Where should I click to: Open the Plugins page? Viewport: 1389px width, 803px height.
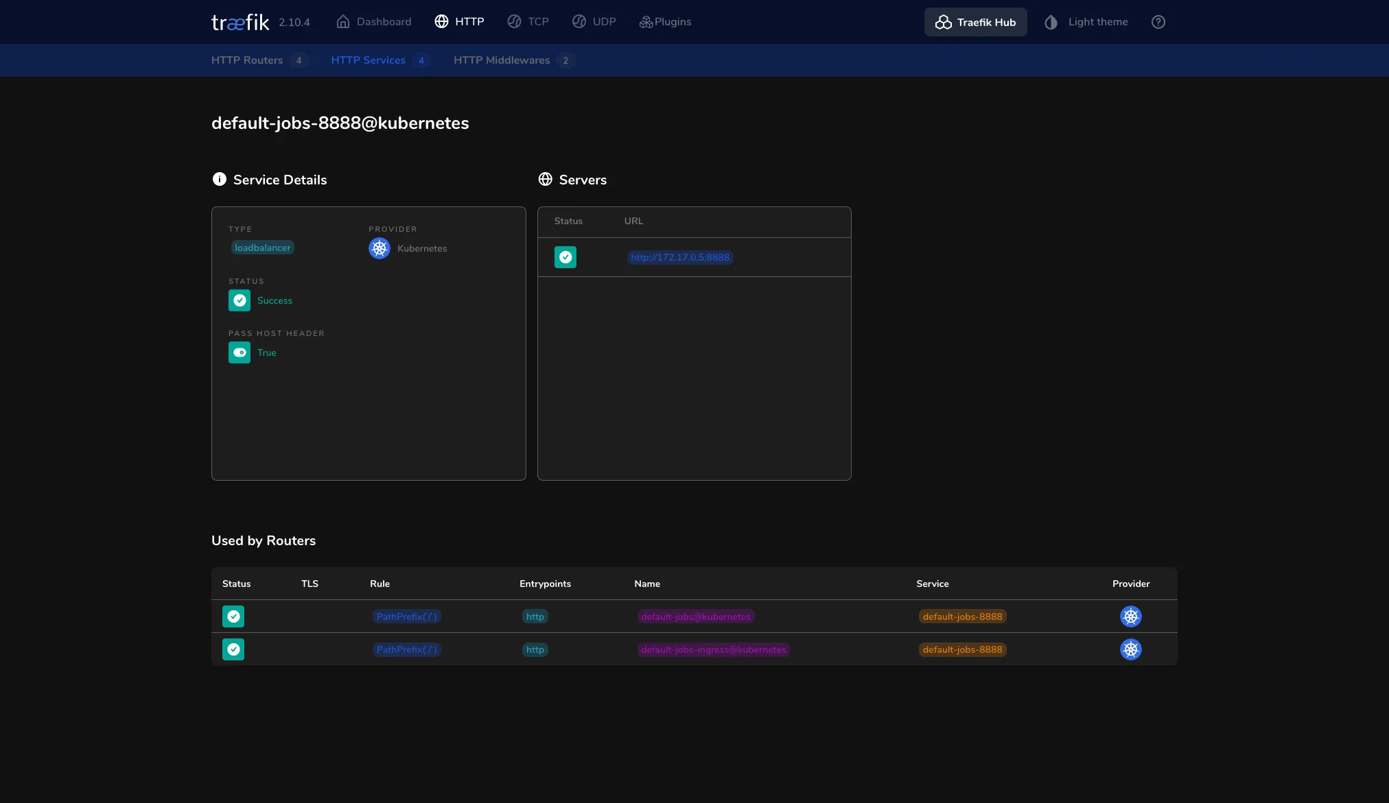pos(665,22)
